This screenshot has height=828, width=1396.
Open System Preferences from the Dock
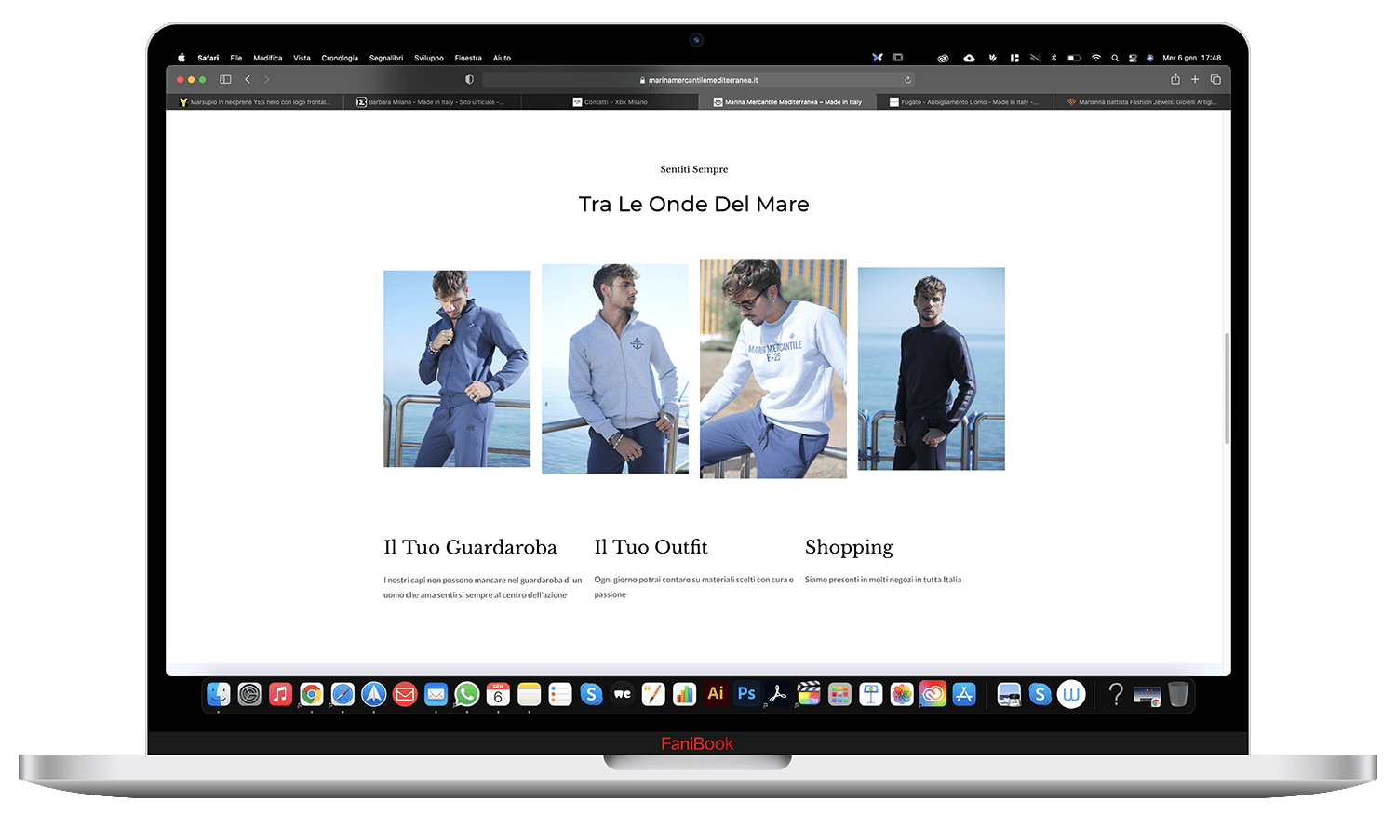click(249, 694)
